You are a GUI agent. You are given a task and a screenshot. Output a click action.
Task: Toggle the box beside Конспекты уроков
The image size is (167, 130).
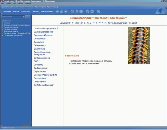click(x=2, y=31)
